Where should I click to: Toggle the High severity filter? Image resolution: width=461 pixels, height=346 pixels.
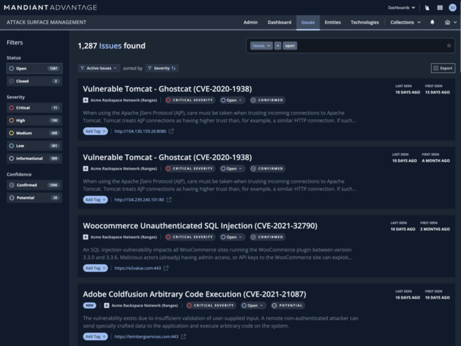(x=35, y=121)
